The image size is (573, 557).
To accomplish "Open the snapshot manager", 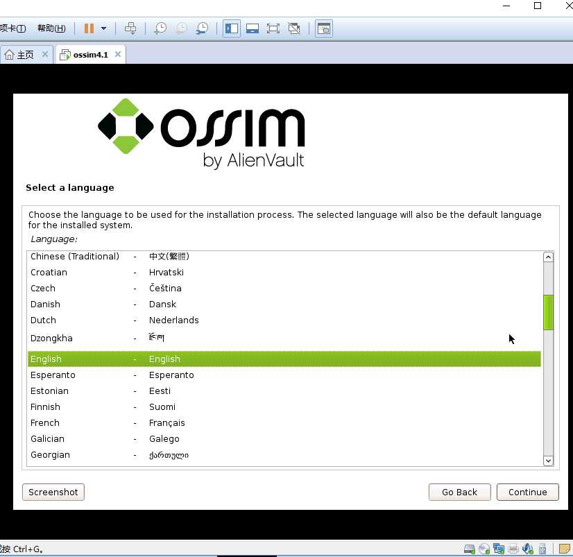I will 202,28.
